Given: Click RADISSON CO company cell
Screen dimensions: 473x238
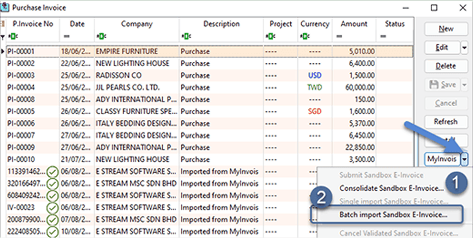Looking at the screenshot, I should [x=137, y=75].
